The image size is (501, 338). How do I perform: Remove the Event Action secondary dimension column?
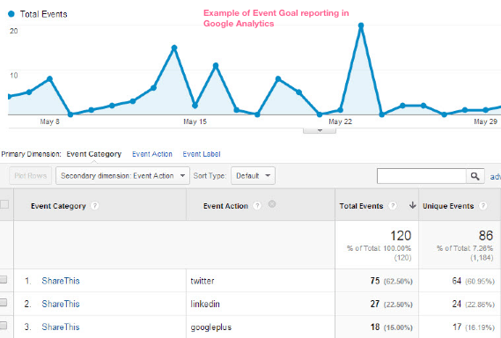click(272, 204)
